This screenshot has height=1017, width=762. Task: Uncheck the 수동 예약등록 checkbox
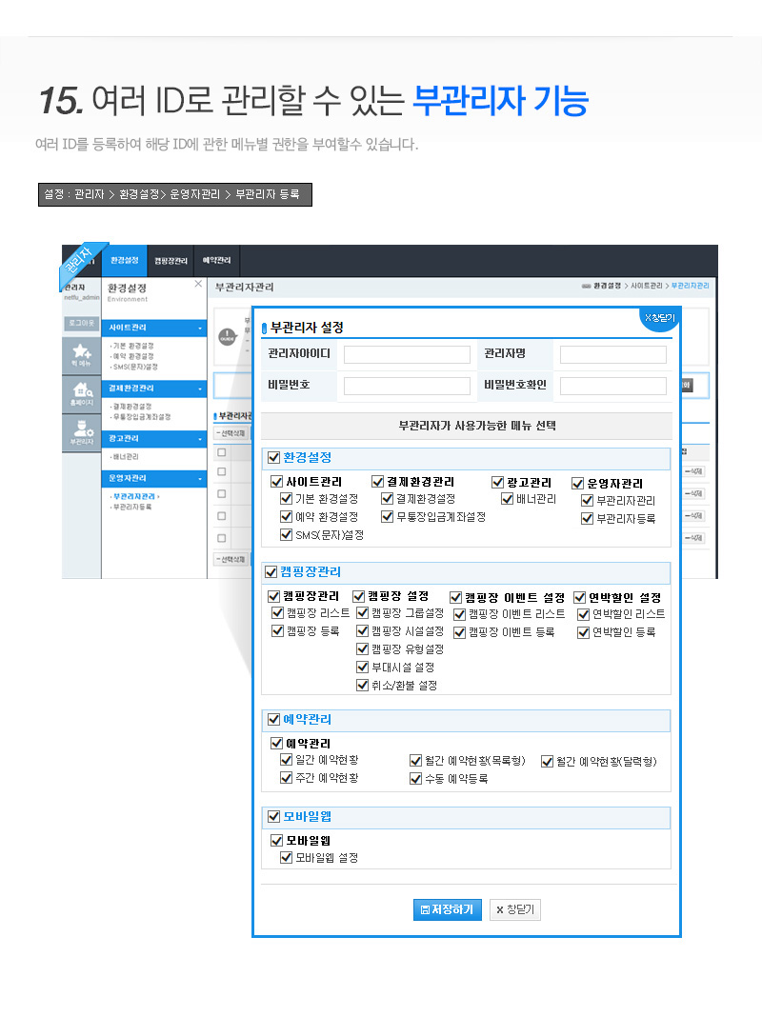tap(415, 779)
